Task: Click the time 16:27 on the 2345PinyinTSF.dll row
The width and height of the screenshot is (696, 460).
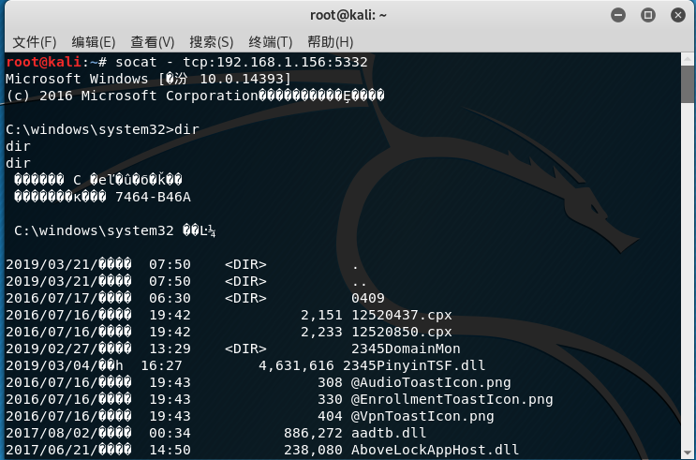Action: (161, 366)
